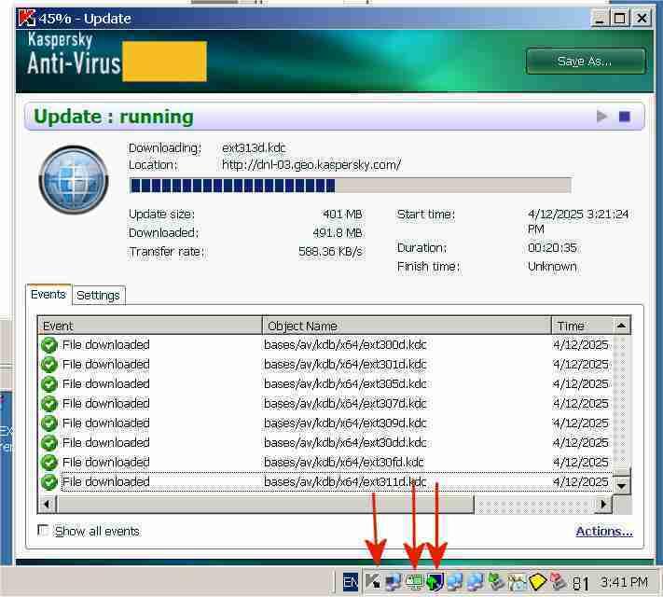
Task: Click the downloading file name ext313d.kdc
Action: 254,147
